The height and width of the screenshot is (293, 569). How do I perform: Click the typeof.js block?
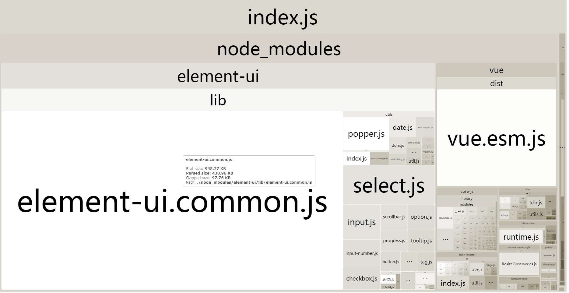coord(551,231)
